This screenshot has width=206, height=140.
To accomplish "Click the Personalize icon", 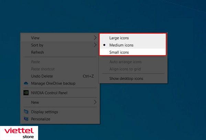I will tap(26, 119).
